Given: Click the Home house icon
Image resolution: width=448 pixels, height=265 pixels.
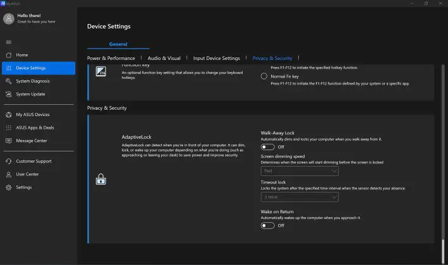Looking at the screenshot, I should point(9,55).
